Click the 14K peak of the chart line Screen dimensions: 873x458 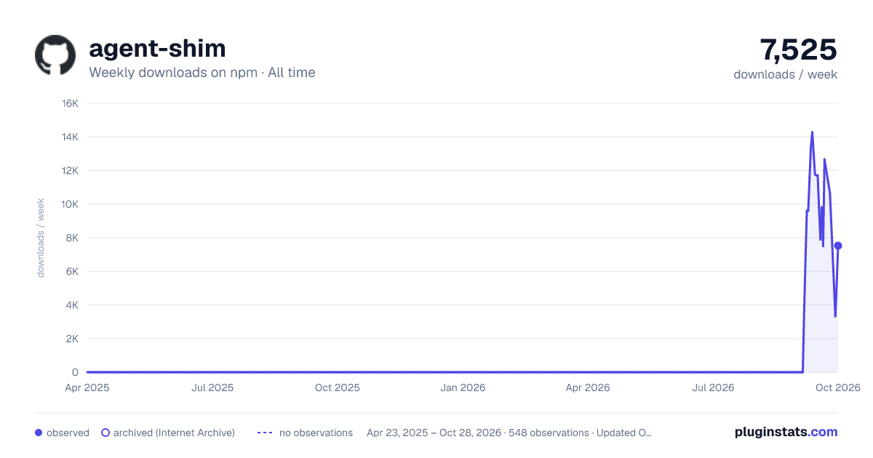[x=812, y=132]
